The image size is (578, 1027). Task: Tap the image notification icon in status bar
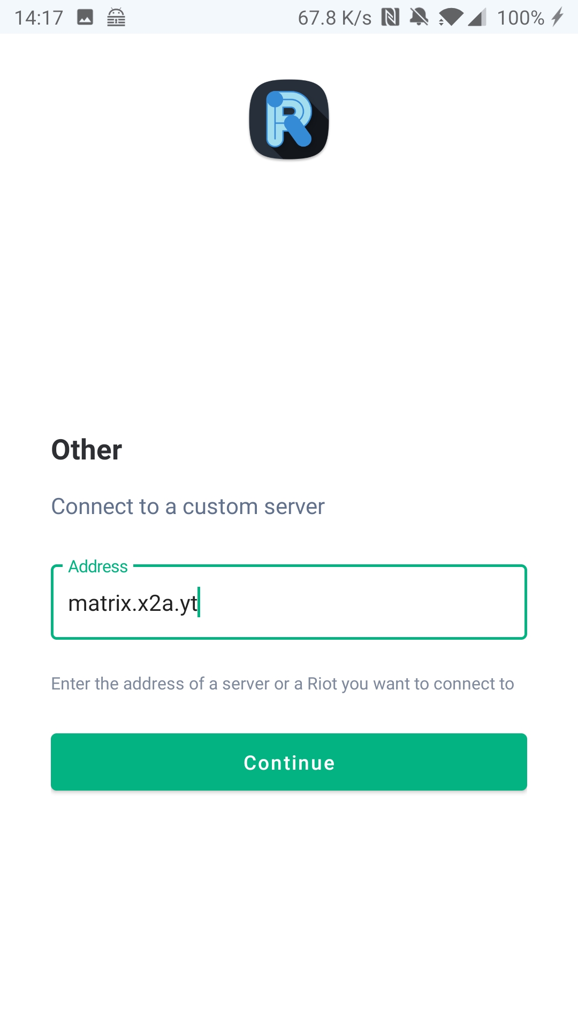(x=85, y=18)
